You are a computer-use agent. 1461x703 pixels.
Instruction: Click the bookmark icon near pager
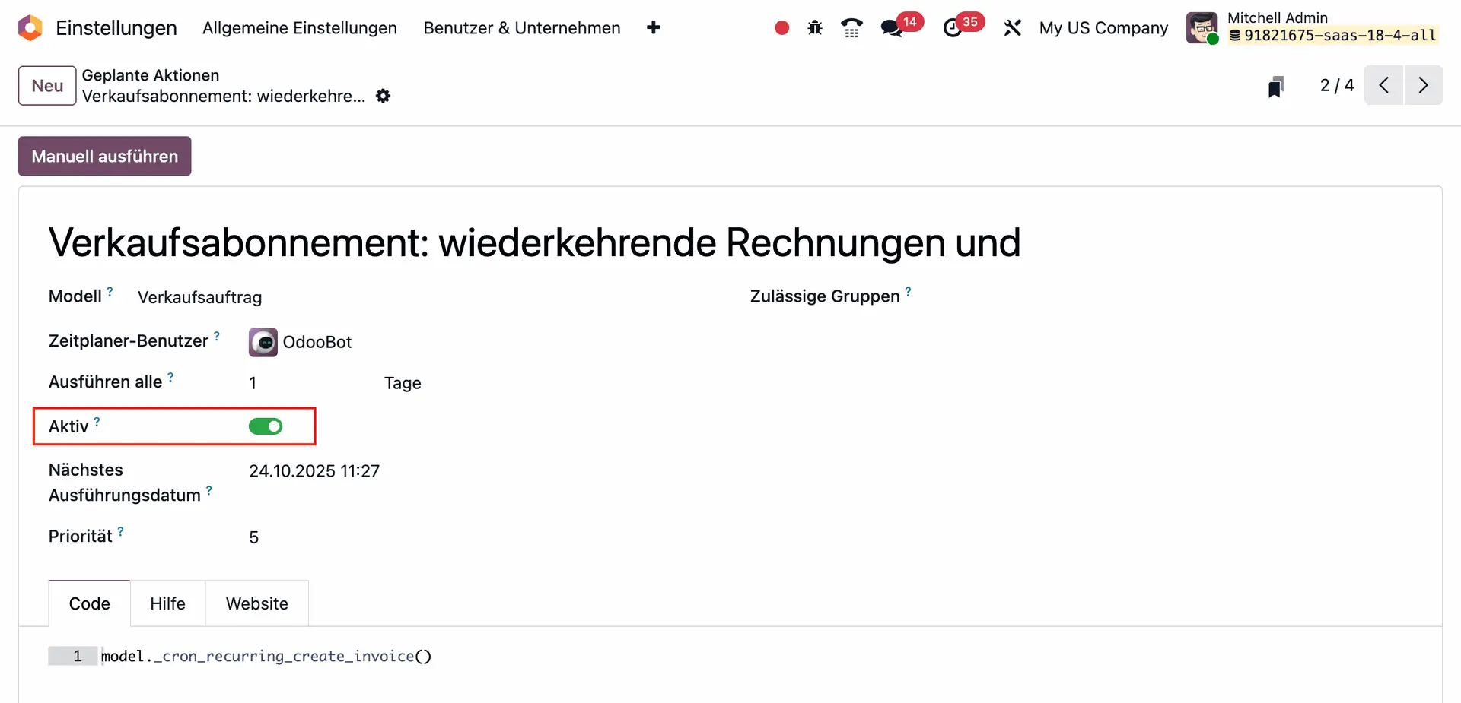[1276, 86]
